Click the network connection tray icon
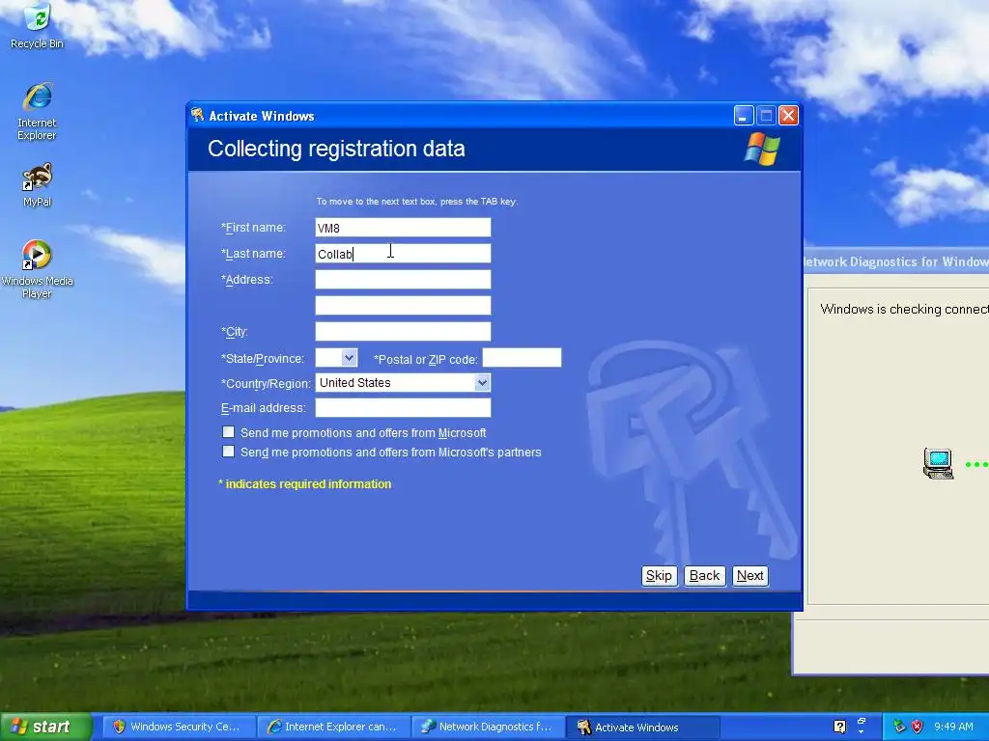 point(899,727)
